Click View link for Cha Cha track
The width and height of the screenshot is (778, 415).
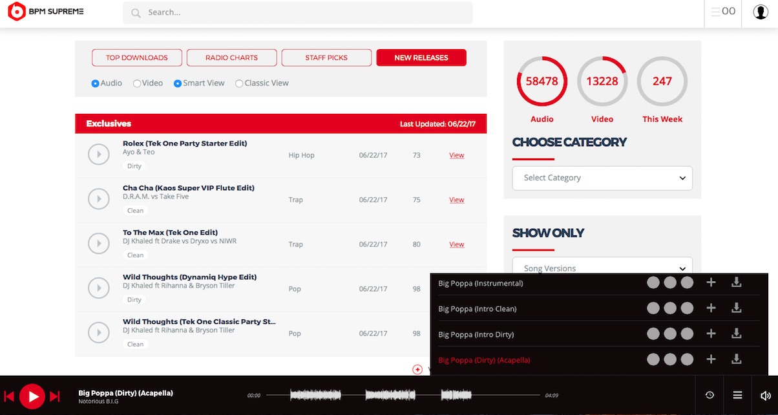[x=457, y=200]
